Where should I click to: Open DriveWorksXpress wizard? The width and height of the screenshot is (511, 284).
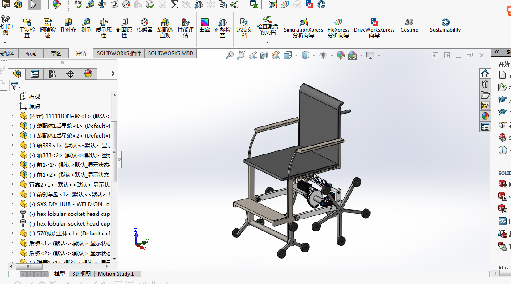(374, 28)
